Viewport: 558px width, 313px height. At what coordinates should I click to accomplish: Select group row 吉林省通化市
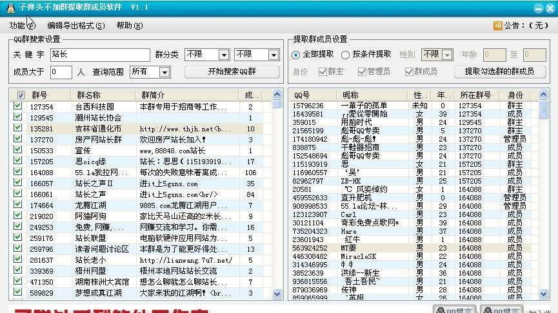click(x=139, y=129)
